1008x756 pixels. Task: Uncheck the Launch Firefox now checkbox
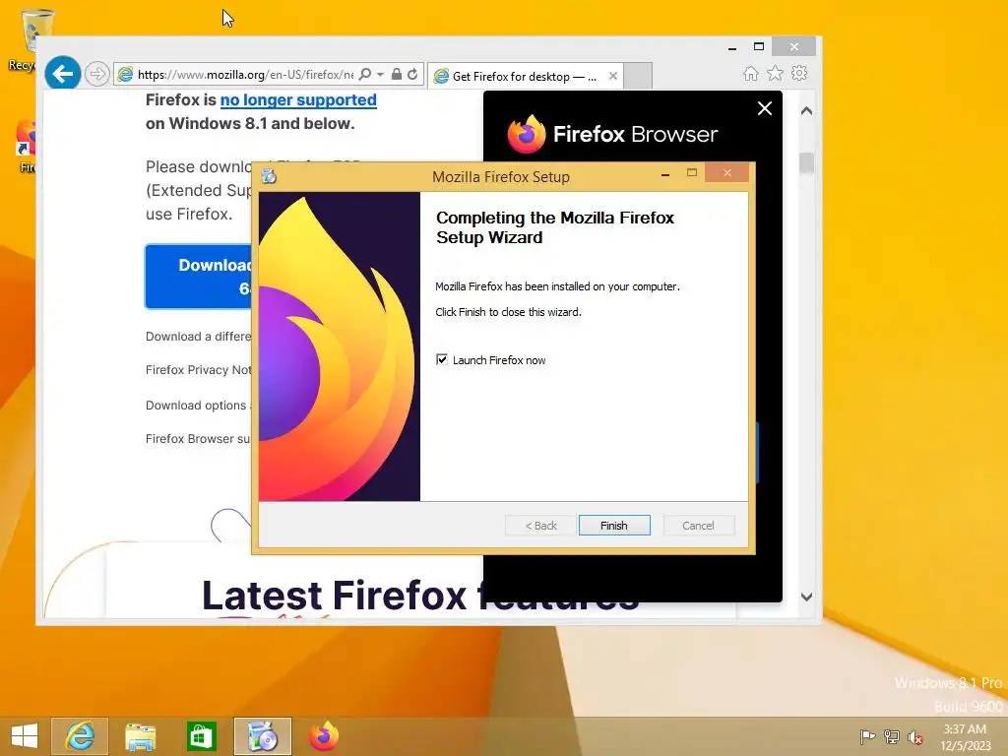click(442, 359)
